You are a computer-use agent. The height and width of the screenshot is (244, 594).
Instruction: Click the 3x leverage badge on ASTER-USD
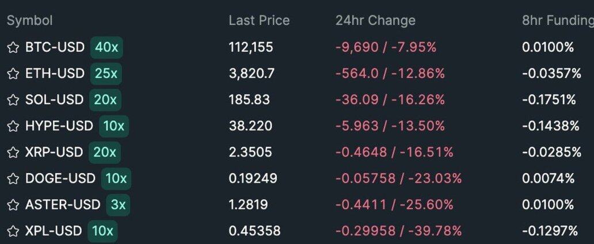pos(117,205)
